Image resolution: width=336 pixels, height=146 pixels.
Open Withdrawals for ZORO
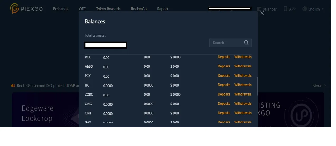tap(243, 94)
